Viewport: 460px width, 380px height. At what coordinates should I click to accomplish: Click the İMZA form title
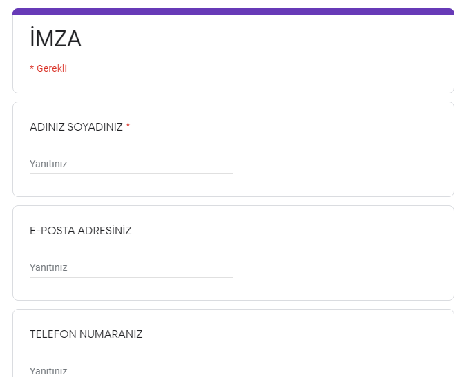click(x=55, y=39)
